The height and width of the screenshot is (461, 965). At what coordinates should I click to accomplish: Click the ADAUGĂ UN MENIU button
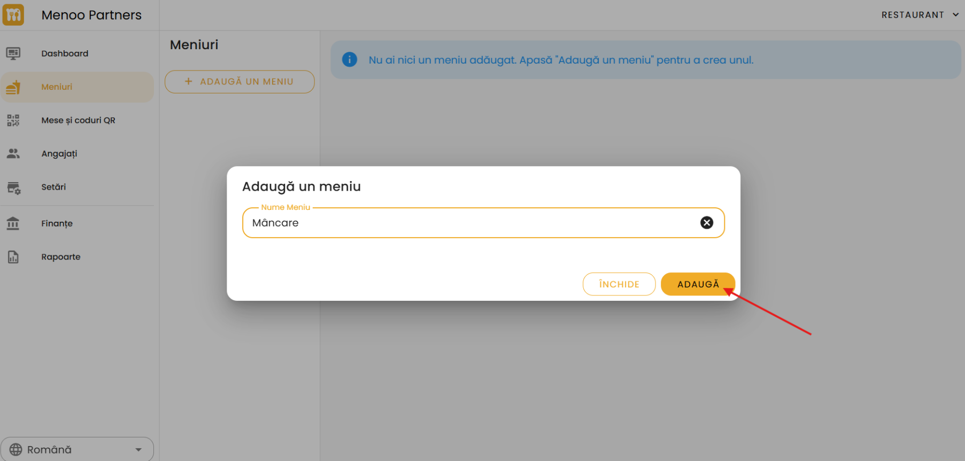click(x=240, y=82)
